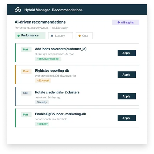Click the Hybrid Manager cloud logo
154x154 pixels.
click(18, 10)
